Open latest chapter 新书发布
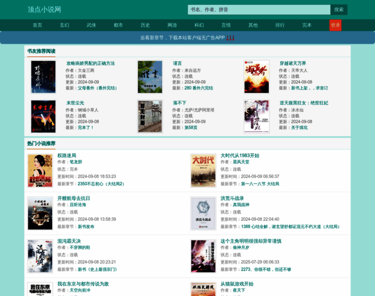Viewport: 375px width, 296px height. click(86, 226)
